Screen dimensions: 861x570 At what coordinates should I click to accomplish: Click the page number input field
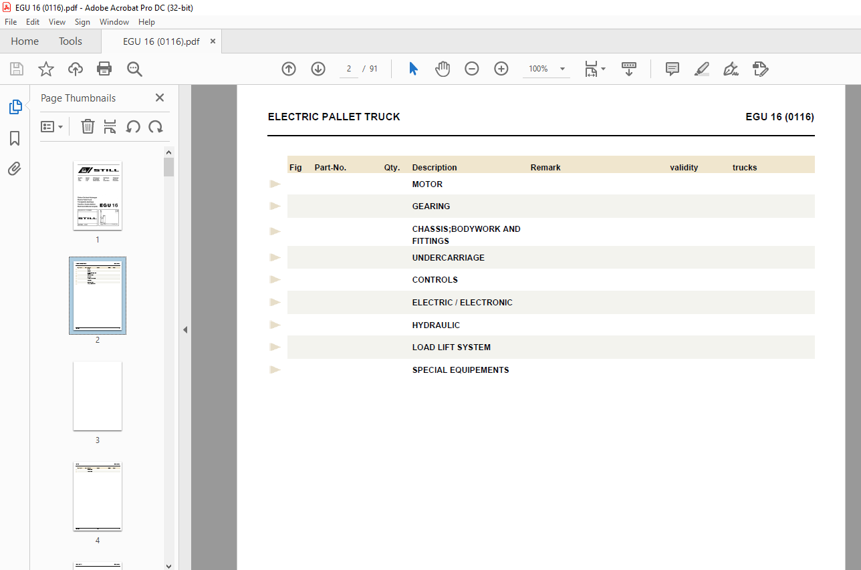pyautogui.click(x=349, y=69)
